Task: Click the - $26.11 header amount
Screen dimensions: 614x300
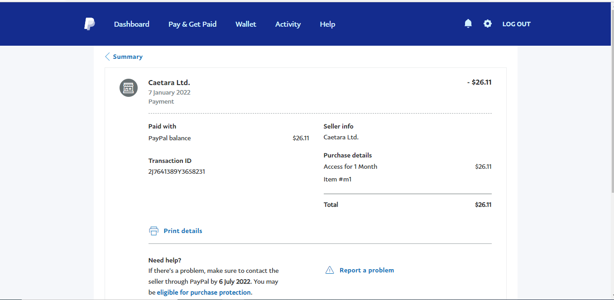Action: click(480, 82)
